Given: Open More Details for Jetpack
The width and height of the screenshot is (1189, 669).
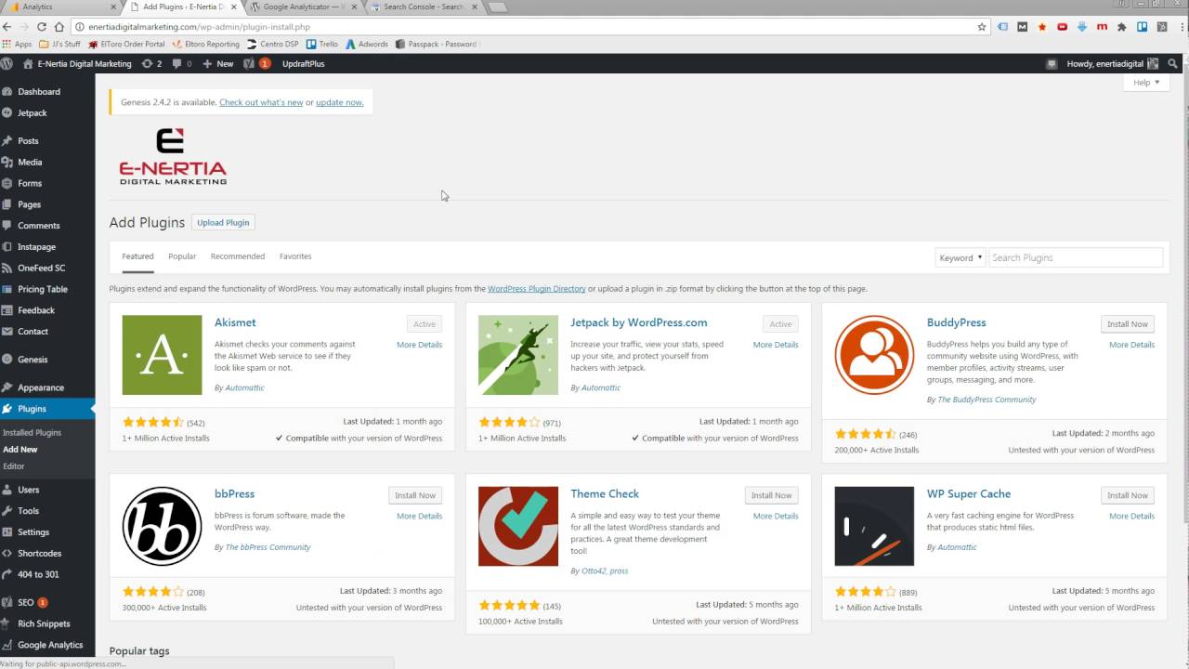Looking at the screenshot, I should (x=776, y=345).
